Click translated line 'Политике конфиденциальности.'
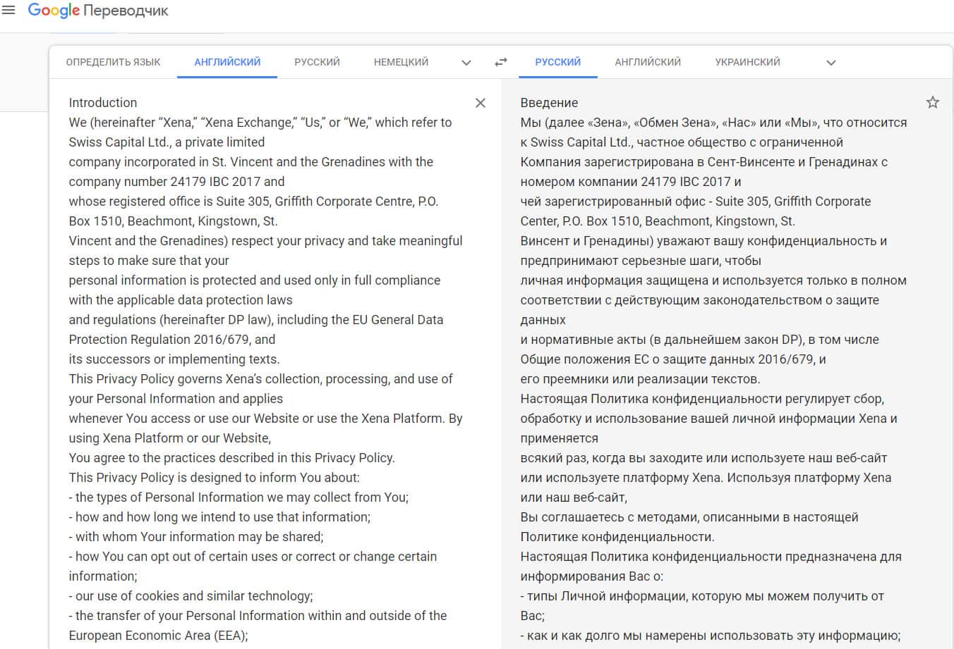This screenshot has width=954, height=649. pos(617,536)
